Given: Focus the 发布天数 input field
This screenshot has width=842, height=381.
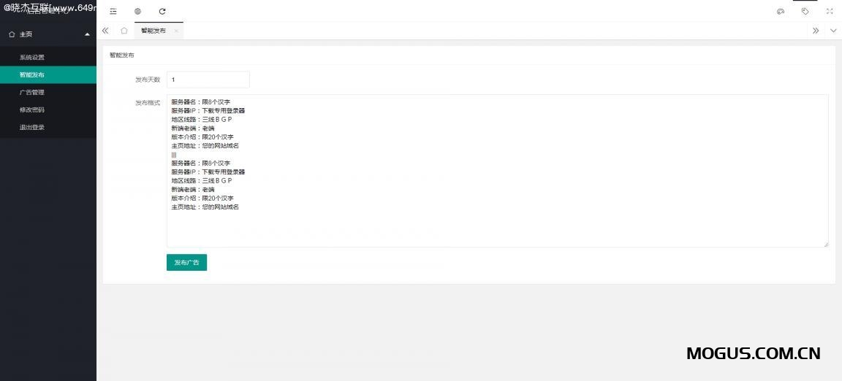Looking at the screenshot, I should point(208,80).
